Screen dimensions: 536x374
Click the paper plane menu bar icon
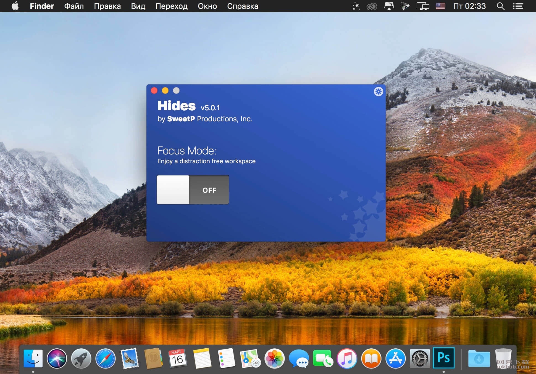click(405, 6)
